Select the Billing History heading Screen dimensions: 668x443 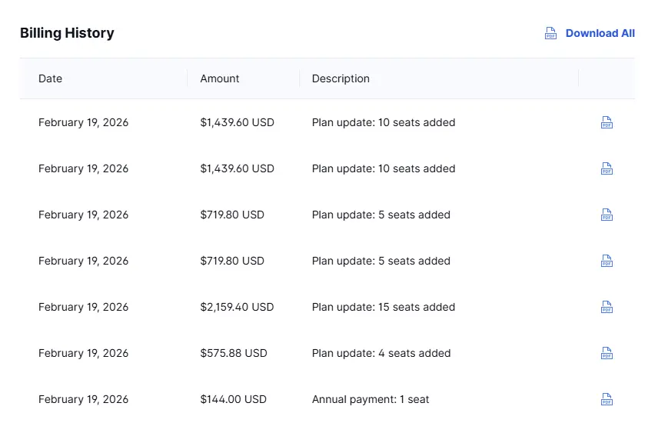tap(67, 33)
